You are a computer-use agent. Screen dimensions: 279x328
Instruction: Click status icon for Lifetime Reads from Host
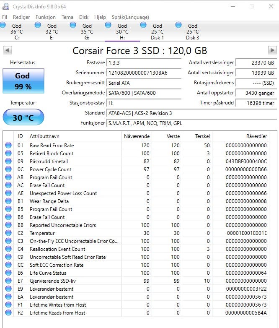click(8, 312)
